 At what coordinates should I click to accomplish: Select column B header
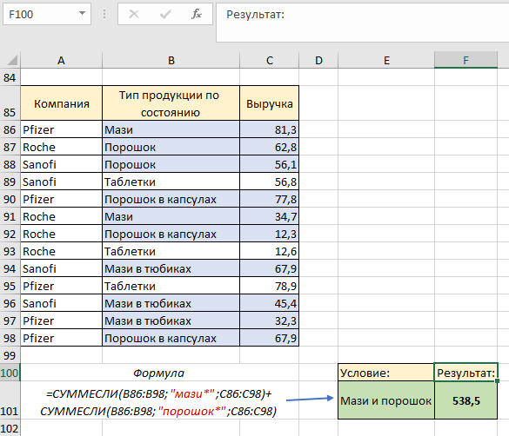pyautogui.click(x=171, y=60)
